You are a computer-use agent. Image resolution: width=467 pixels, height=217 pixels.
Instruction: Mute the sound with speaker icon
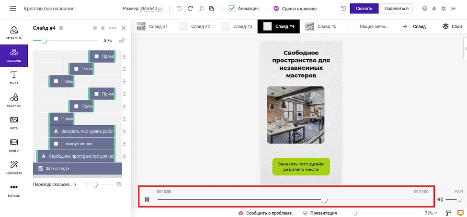coord(440,200)
